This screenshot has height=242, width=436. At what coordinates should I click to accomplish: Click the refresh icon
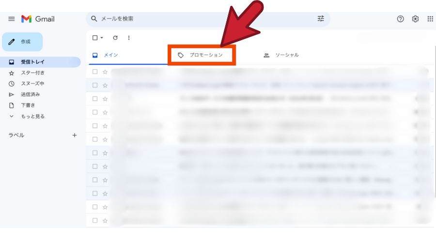click(x=115, y=38)
